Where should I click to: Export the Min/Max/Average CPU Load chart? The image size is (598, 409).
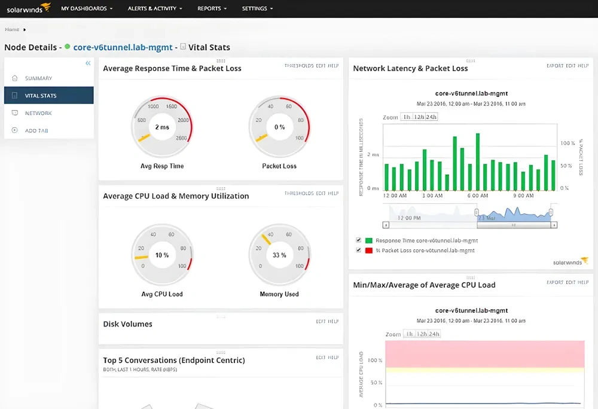pyautogui.click(x=555, y=282)
